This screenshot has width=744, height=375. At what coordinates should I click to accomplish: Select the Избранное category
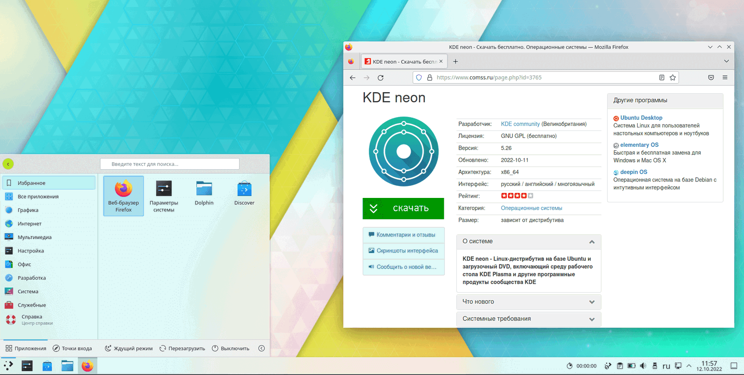[49, 183]
